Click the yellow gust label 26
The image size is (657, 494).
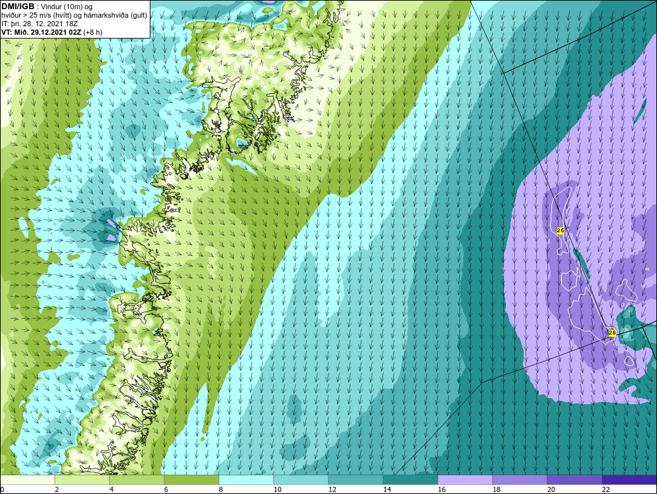pos(560,230)
